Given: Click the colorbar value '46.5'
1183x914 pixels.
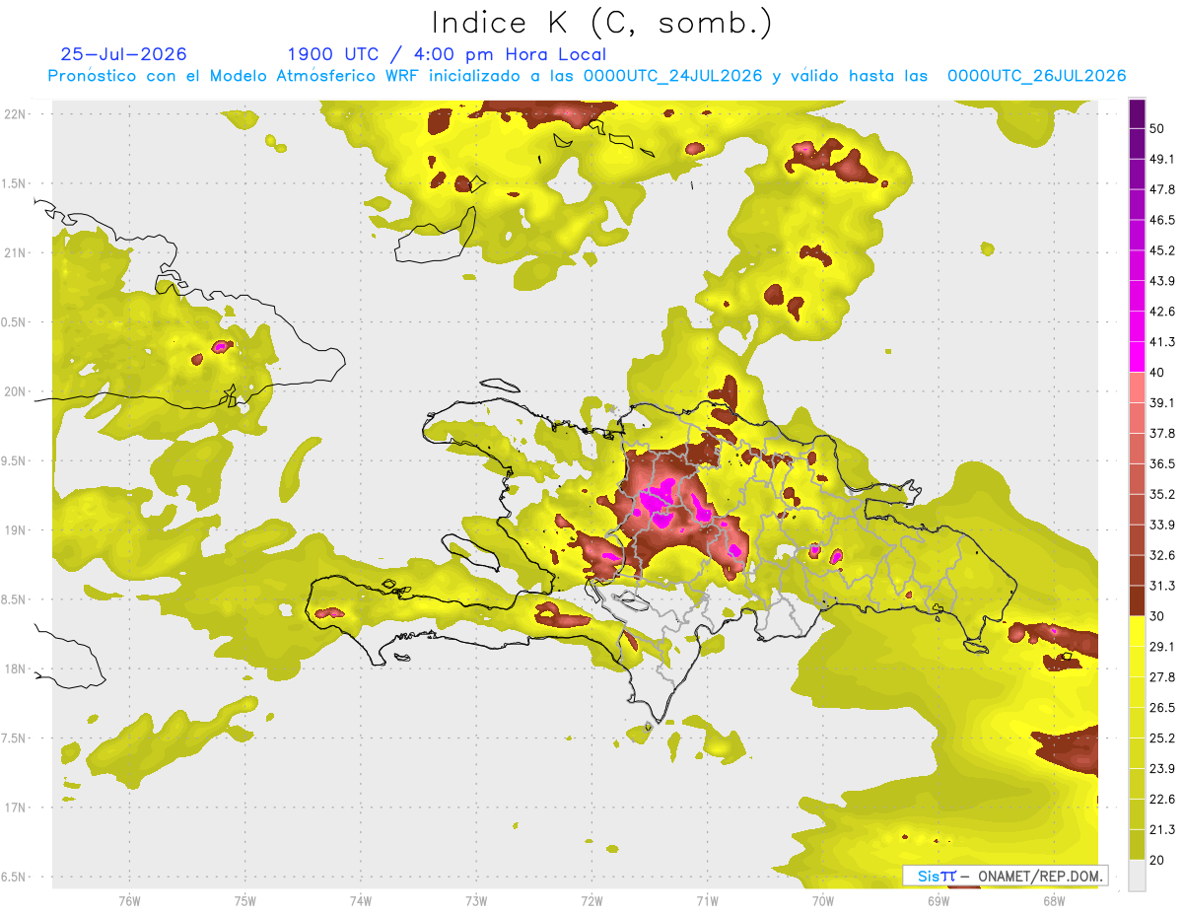Looking at the screenshot, I should point(1162,220).
